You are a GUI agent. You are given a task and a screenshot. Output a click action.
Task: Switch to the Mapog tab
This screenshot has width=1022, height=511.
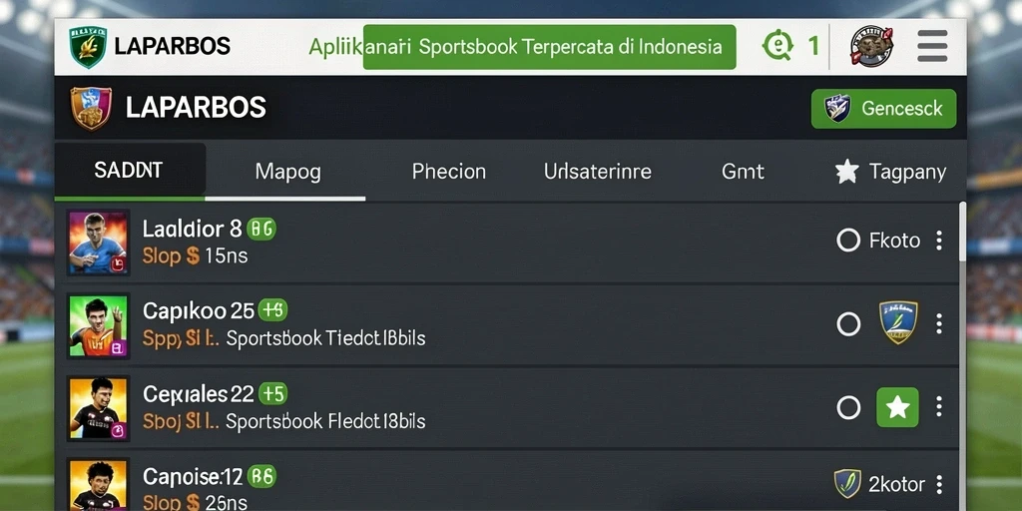coord(287,172)
